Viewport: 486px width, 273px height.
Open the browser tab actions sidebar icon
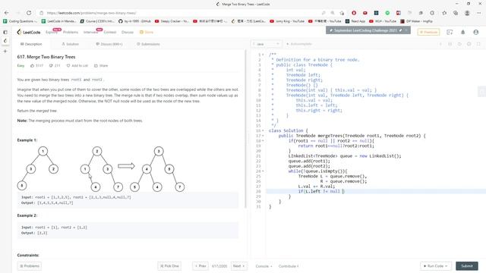(x=5, y=32)
